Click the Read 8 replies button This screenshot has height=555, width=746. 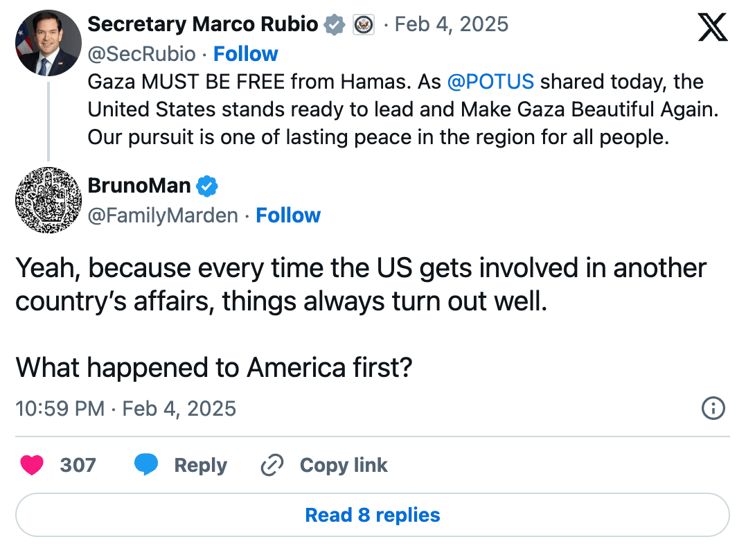coord(373,516)
